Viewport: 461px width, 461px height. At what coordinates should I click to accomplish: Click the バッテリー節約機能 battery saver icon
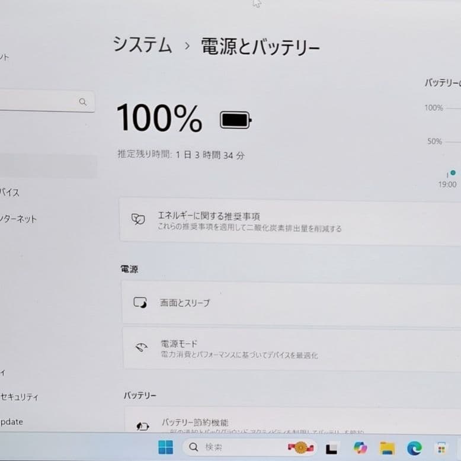[x=143, y=426]
